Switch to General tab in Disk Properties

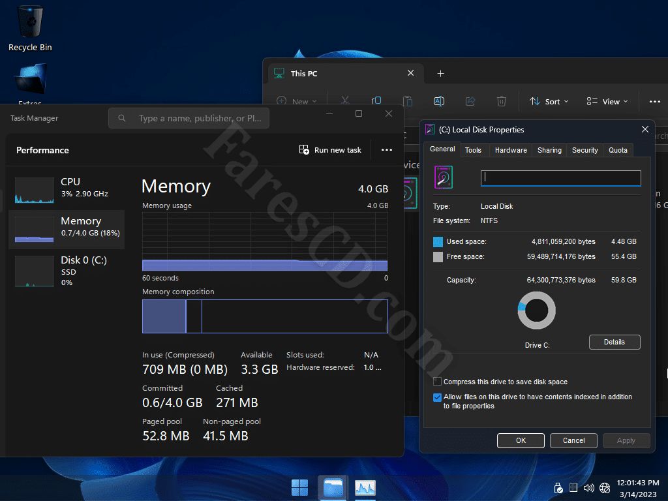click(442, 149)
